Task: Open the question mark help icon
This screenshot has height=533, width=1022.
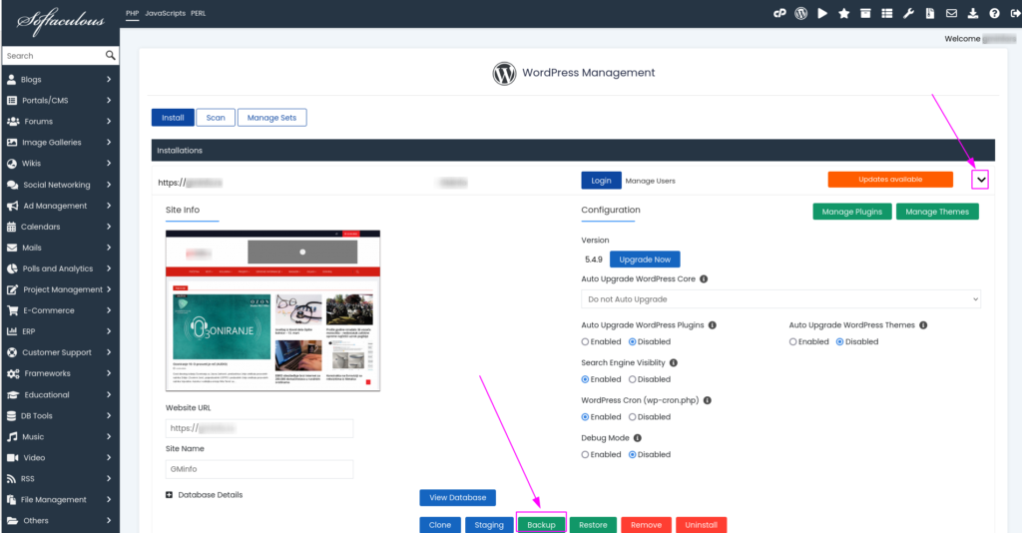Action: pyautogui.click(x=995, y=13)
